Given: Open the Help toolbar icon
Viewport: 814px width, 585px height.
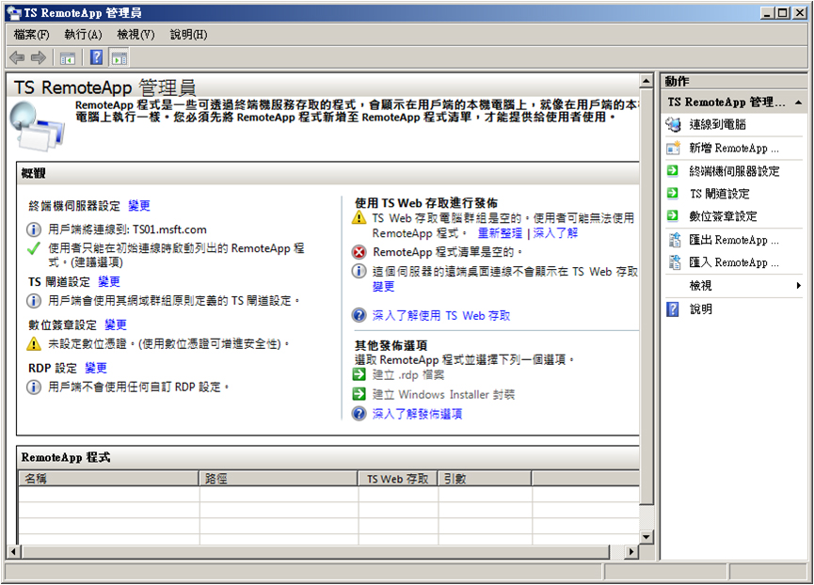Looking at the screenshot, I should tap(97, 57).
